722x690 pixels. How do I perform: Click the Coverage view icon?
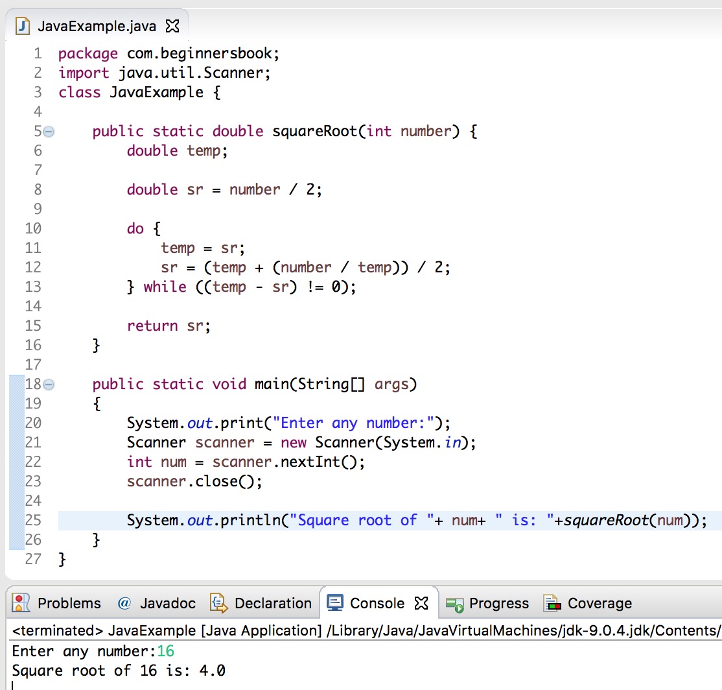[x=553, y=603]
